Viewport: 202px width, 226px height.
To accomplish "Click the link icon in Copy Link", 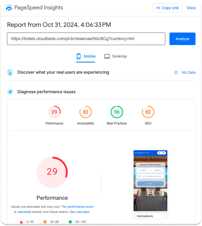I will pos(158,8).
